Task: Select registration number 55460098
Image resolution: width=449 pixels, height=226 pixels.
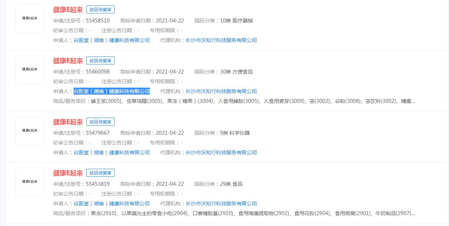Action: pos(98,72)
